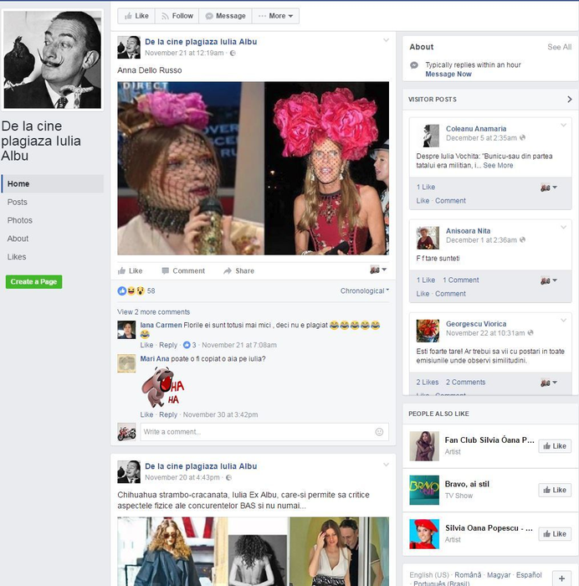Open Chronological comment sorting dropdown

coord(365,290)
